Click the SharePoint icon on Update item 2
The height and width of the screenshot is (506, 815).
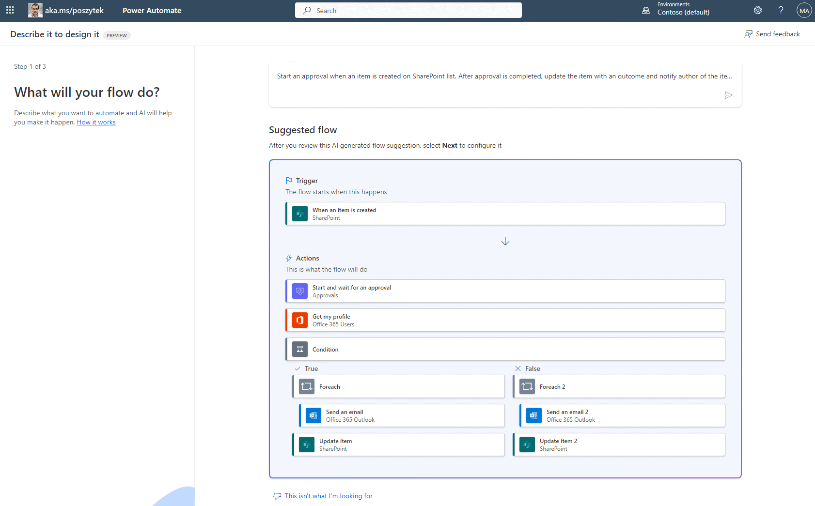pyautogui.click(x=527, y=444)
